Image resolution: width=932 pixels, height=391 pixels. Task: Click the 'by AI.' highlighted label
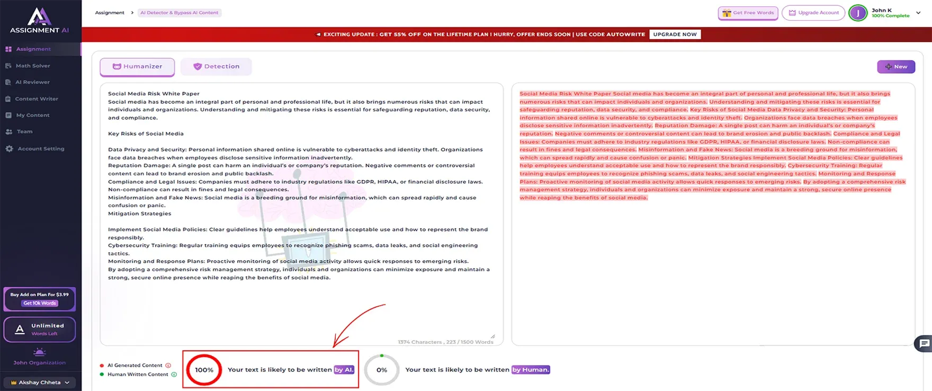coord(344,370)
